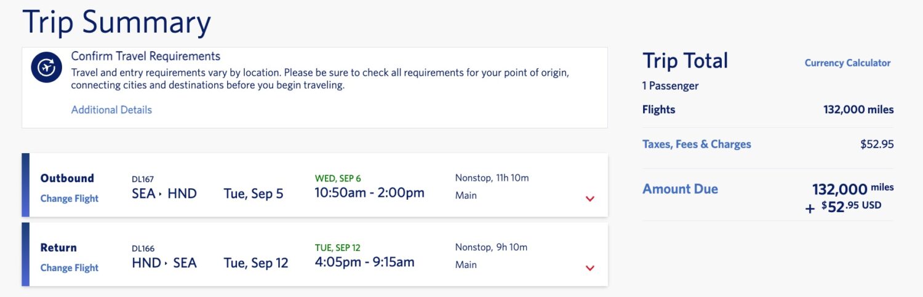The height and width of the screenshot is (297, 923).
Task: Click the 4:05pm - 9:15am return time
Action: (x=364, y=263)
